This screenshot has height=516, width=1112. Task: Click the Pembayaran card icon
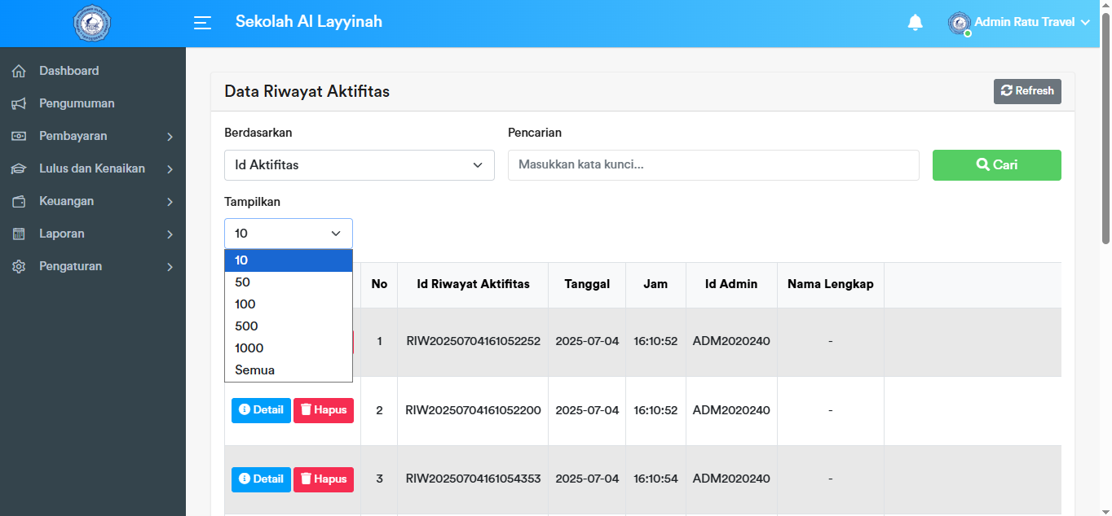(x=19, y=136)
